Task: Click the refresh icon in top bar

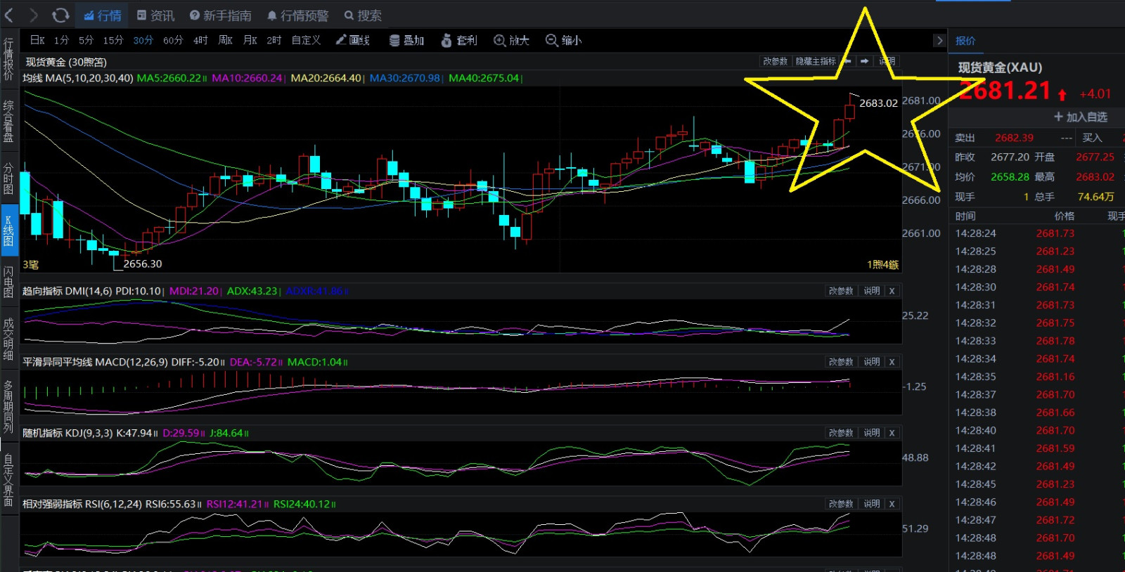Action: tap(60, 15)
